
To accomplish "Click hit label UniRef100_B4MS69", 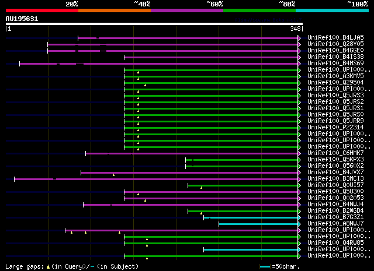I will (335, 64).
